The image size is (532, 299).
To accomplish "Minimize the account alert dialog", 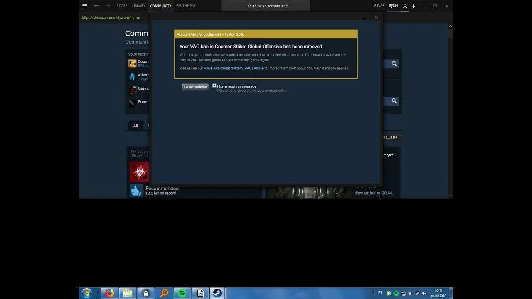I will [x=365, y=18].
